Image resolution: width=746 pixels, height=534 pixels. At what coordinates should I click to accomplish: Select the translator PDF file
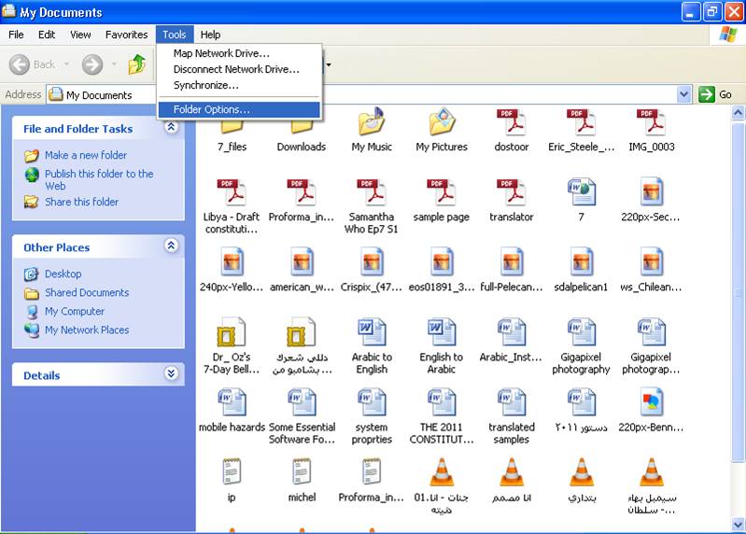point(512,194)
